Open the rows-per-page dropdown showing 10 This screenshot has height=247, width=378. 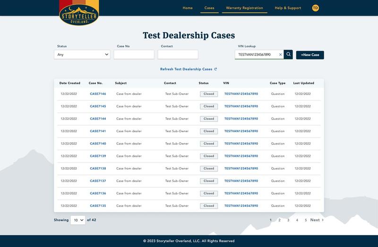[x=78, y=220]
